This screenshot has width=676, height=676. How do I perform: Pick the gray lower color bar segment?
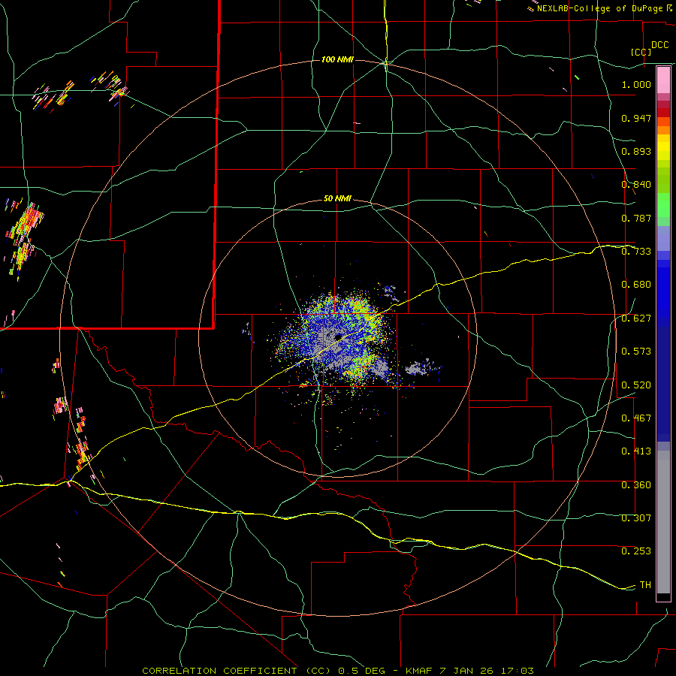[x=663, y=522]
